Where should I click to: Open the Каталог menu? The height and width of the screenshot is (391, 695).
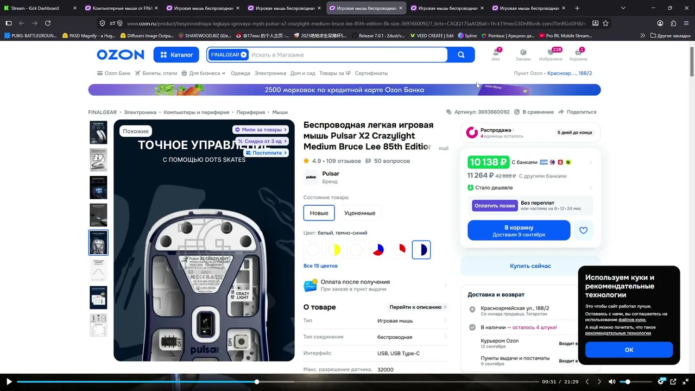[177, 55]
